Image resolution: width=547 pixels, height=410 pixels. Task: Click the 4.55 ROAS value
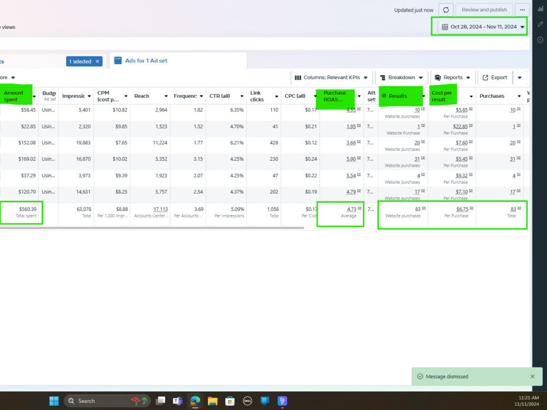351,110
